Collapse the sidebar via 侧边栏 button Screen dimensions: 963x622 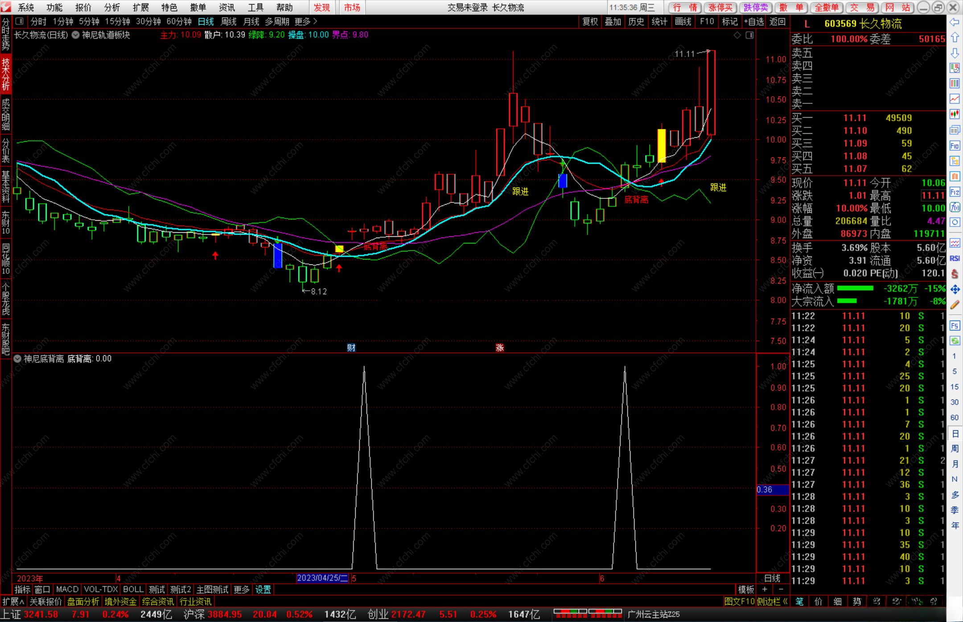pos(772,601)
